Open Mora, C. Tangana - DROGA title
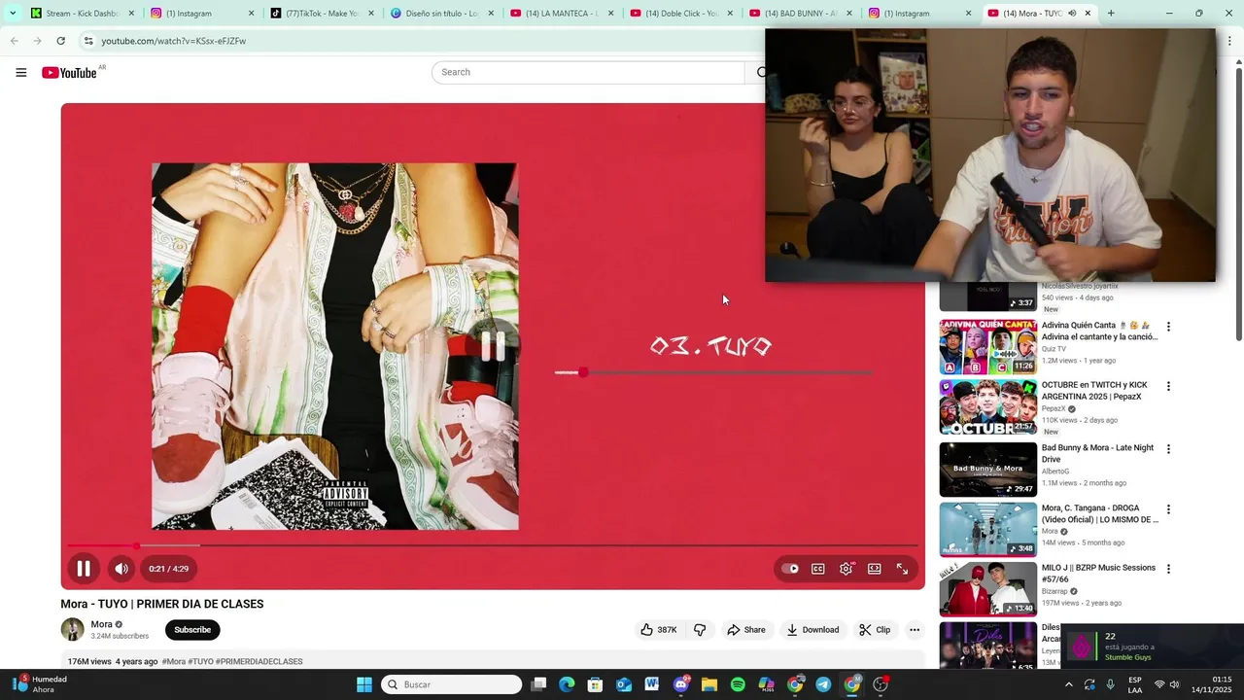 pyautogui.click(x=1100, y=514)
